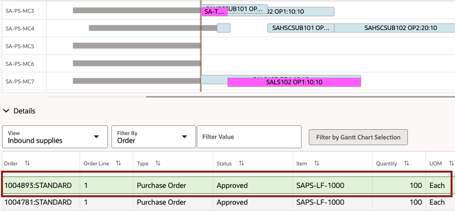Click the SAHSCSUB101 bar in SA-PS-MC4 row
This screenshot has width=455, height=211.
(301, 28)
